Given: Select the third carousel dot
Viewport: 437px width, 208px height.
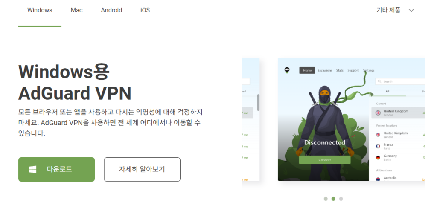Looking at the screenshot, I should (341, 199).
